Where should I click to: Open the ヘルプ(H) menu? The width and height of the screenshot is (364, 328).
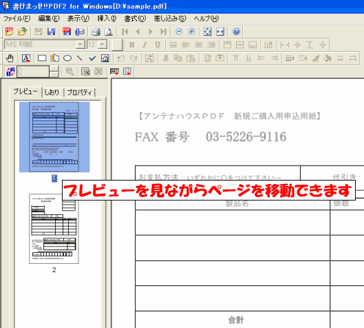point(206,19)
